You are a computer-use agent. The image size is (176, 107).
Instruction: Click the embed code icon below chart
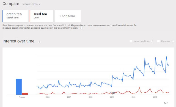coord(166,103)
